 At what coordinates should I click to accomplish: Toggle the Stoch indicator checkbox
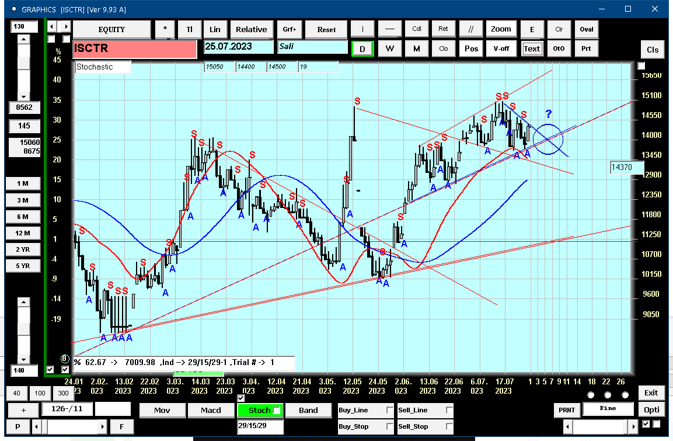[277, 411]
